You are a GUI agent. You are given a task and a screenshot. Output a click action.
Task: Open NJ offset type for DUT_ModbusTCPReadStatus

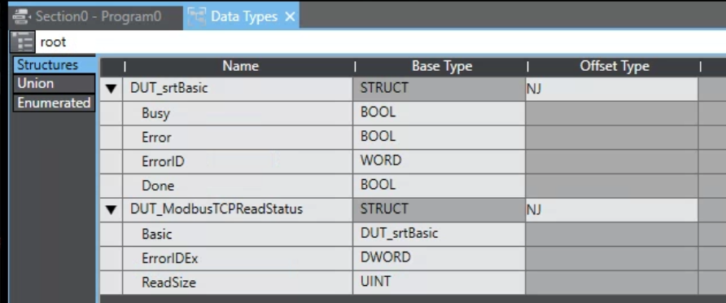click(611, 210)
